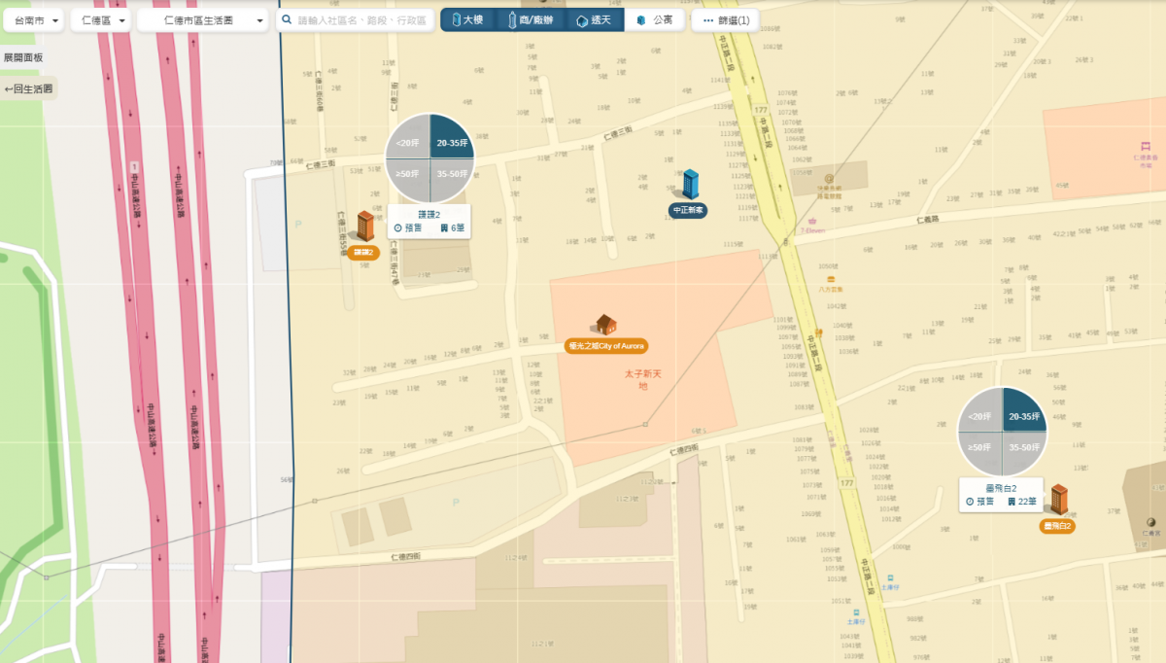Open the 仁德區 district dropdown

pos(100,20)
